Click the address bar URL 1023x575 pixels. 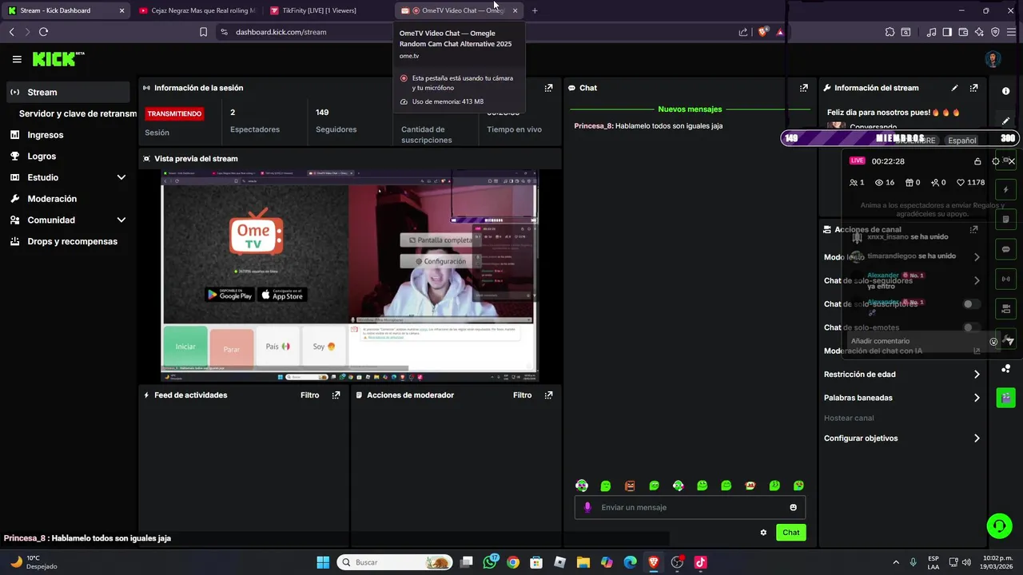pos(281,32)
